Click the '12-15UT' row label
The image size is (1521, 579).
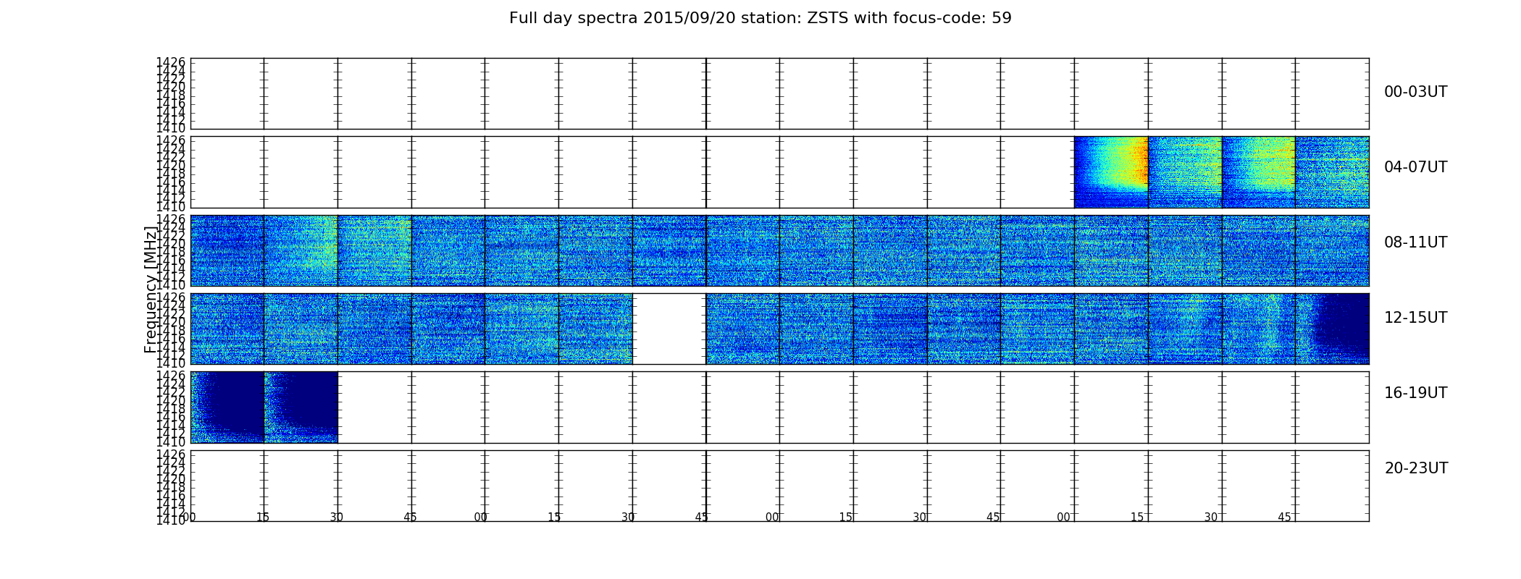coord(1416,318)
